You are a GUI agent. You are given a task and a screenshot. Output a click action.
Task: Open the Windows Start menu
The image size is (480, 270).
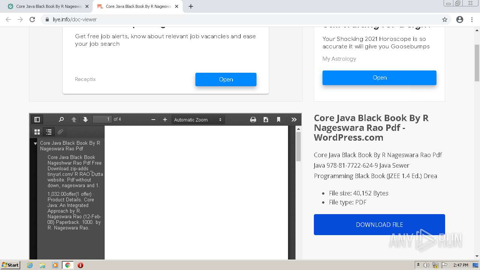[10, 265]
